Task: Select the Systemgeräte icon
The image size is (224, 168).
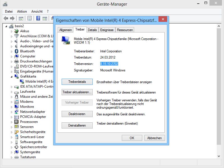Action: click(x=17, y=152)
